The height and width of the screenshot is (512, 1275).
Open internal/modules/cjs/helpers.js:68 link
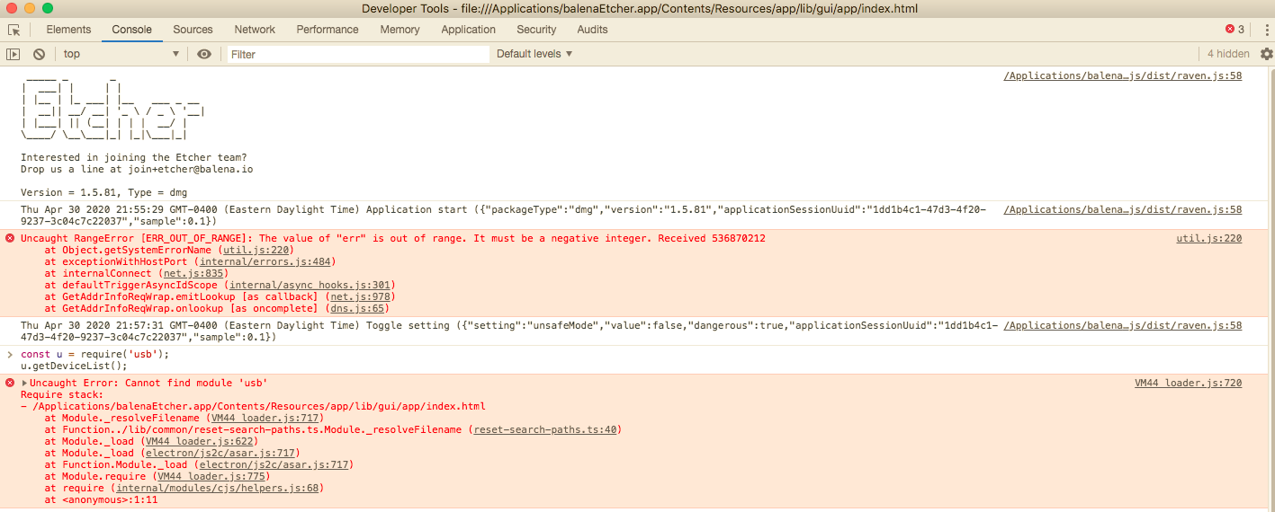pos(217,488)
